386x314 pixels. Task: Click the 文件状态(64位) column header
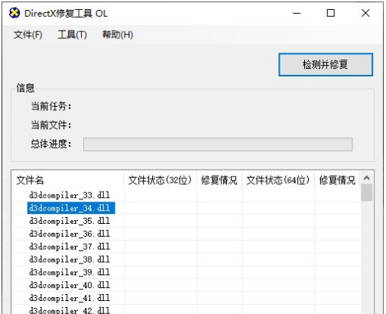278,180
